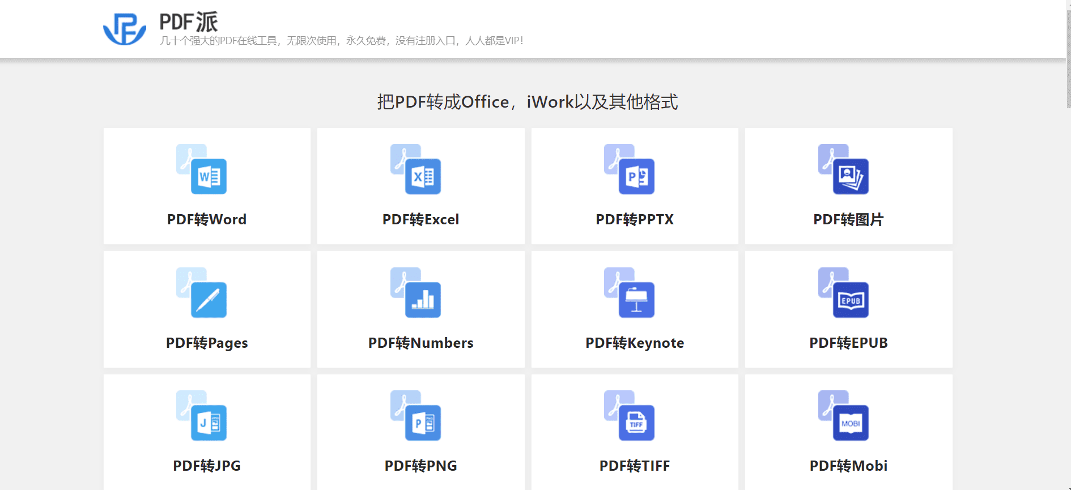Open the PDF转图片 icon
The image size is (1071, 490).
pos(843,169)
